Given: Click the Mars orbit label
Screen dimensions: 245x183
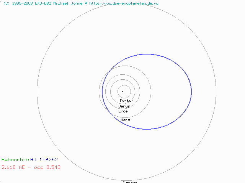Looking at the screenshot, I should [x=125, y=120].
